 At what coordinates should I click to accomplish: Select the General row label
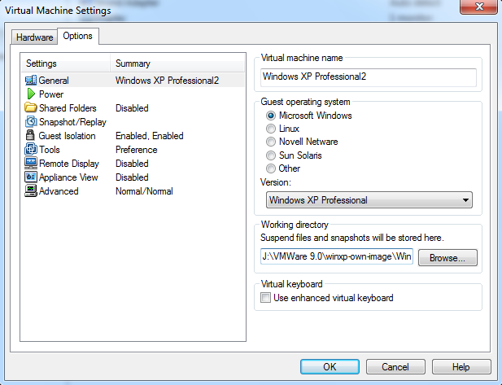point(54,81)
